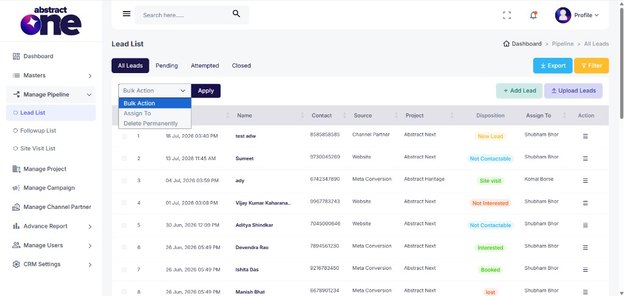Click the Manage Channel Partner icon
The height and width of the screenshot is (296, 624).
[x=16, y=207]
